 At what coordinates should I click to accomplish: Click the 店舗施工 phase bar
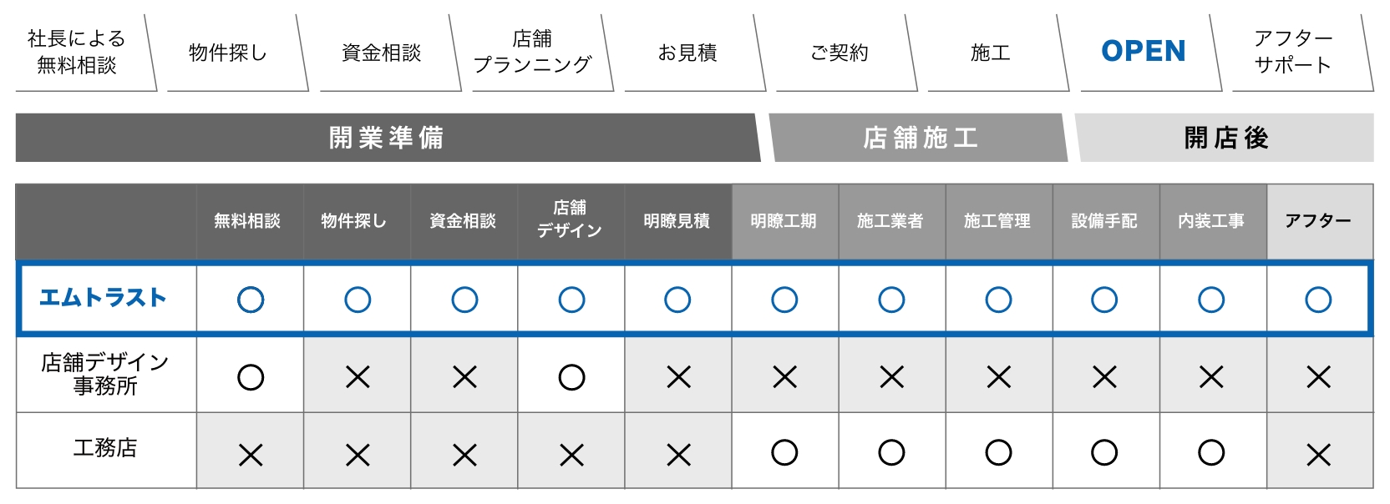918,138
